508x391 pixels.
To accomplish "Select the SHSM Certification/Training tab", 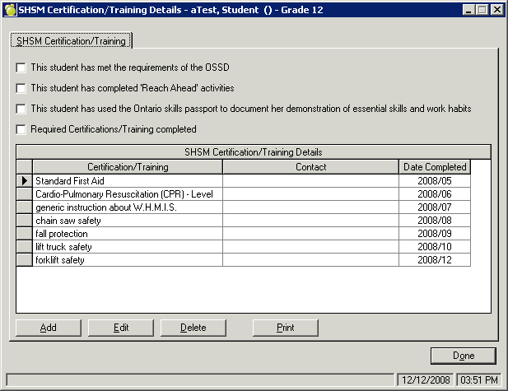I will [x=71, y=41].
